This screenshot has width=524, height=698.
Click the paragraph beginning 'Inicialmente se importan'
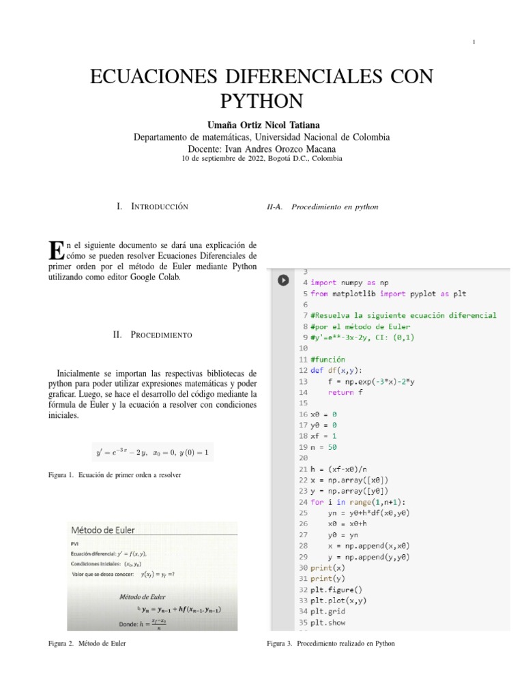click(x=152, y=394)
